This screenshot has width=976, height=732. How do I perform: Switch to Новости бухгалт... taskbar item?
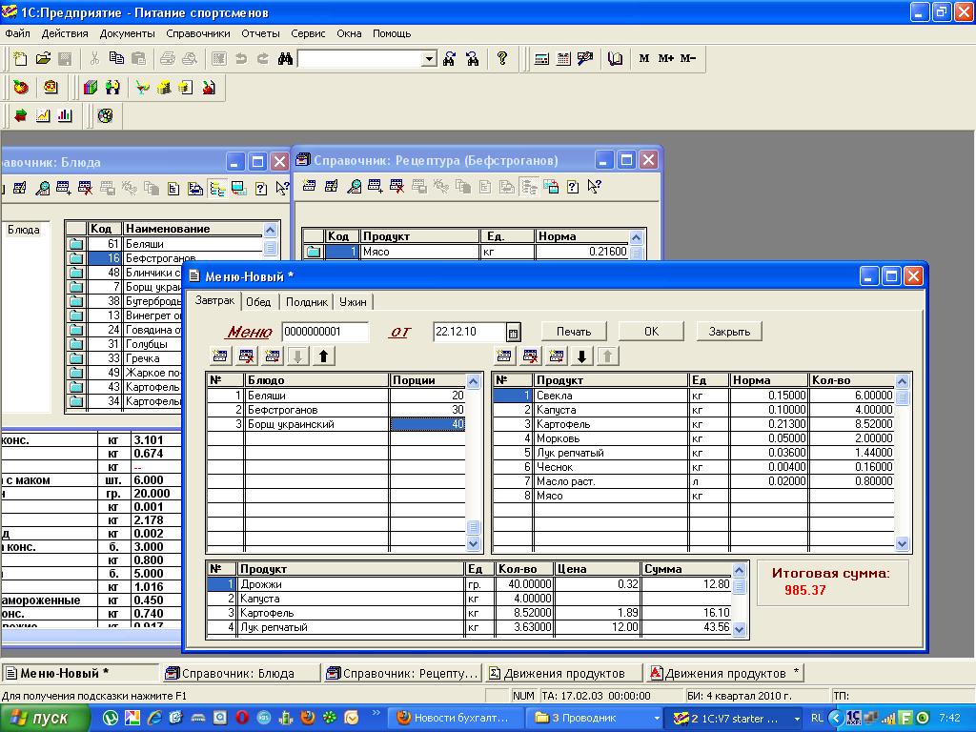click(456, 719)
